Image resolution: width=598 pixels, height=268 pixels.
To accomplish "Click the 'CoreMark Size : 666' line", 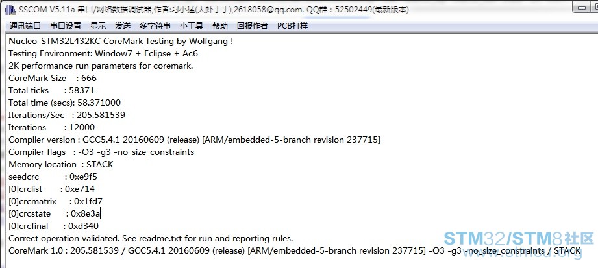I will pyautogui.click(x=53, y=78).
